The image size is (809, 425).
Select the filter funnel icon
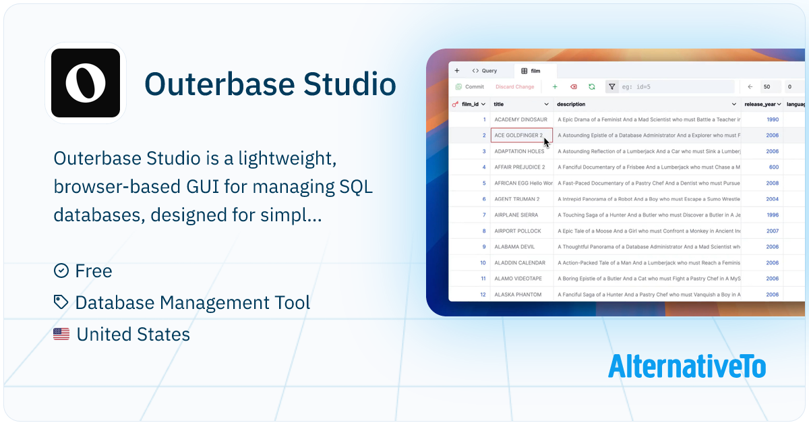point(612,87)
